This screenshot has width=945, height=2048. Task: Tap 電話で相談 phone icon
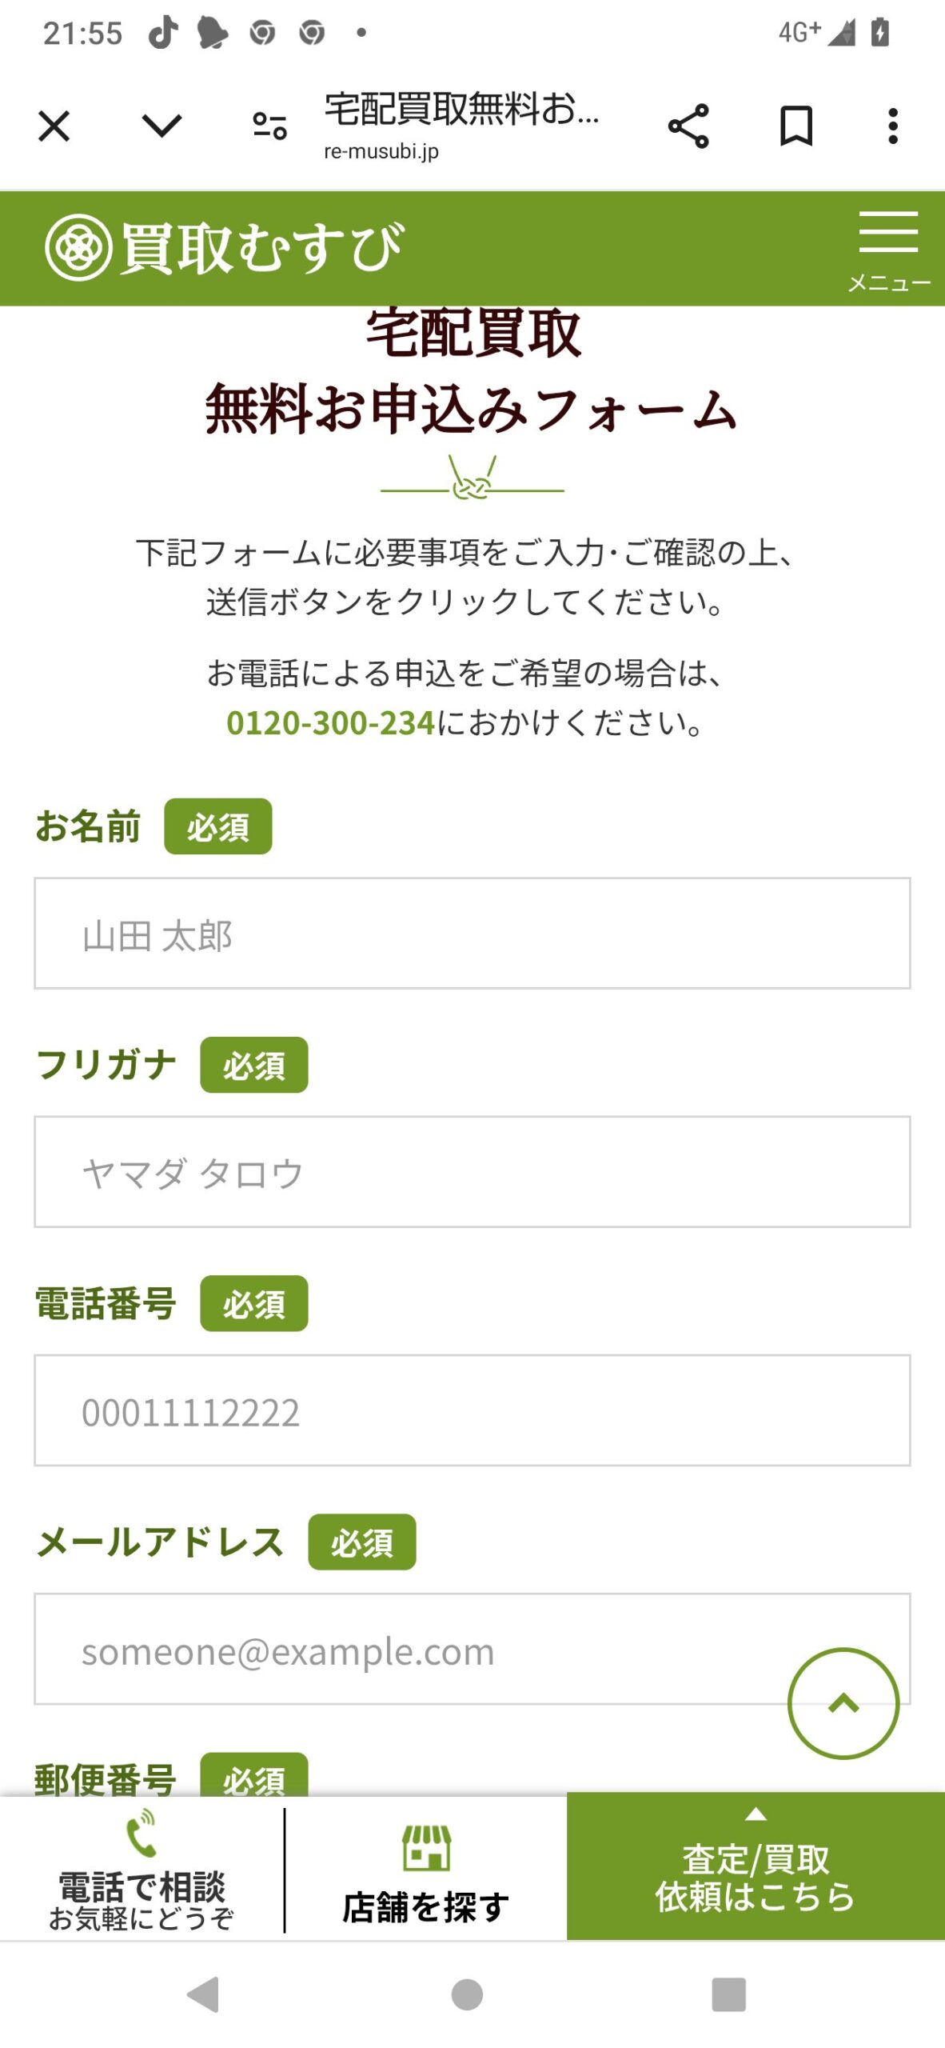click(142, 1835)
